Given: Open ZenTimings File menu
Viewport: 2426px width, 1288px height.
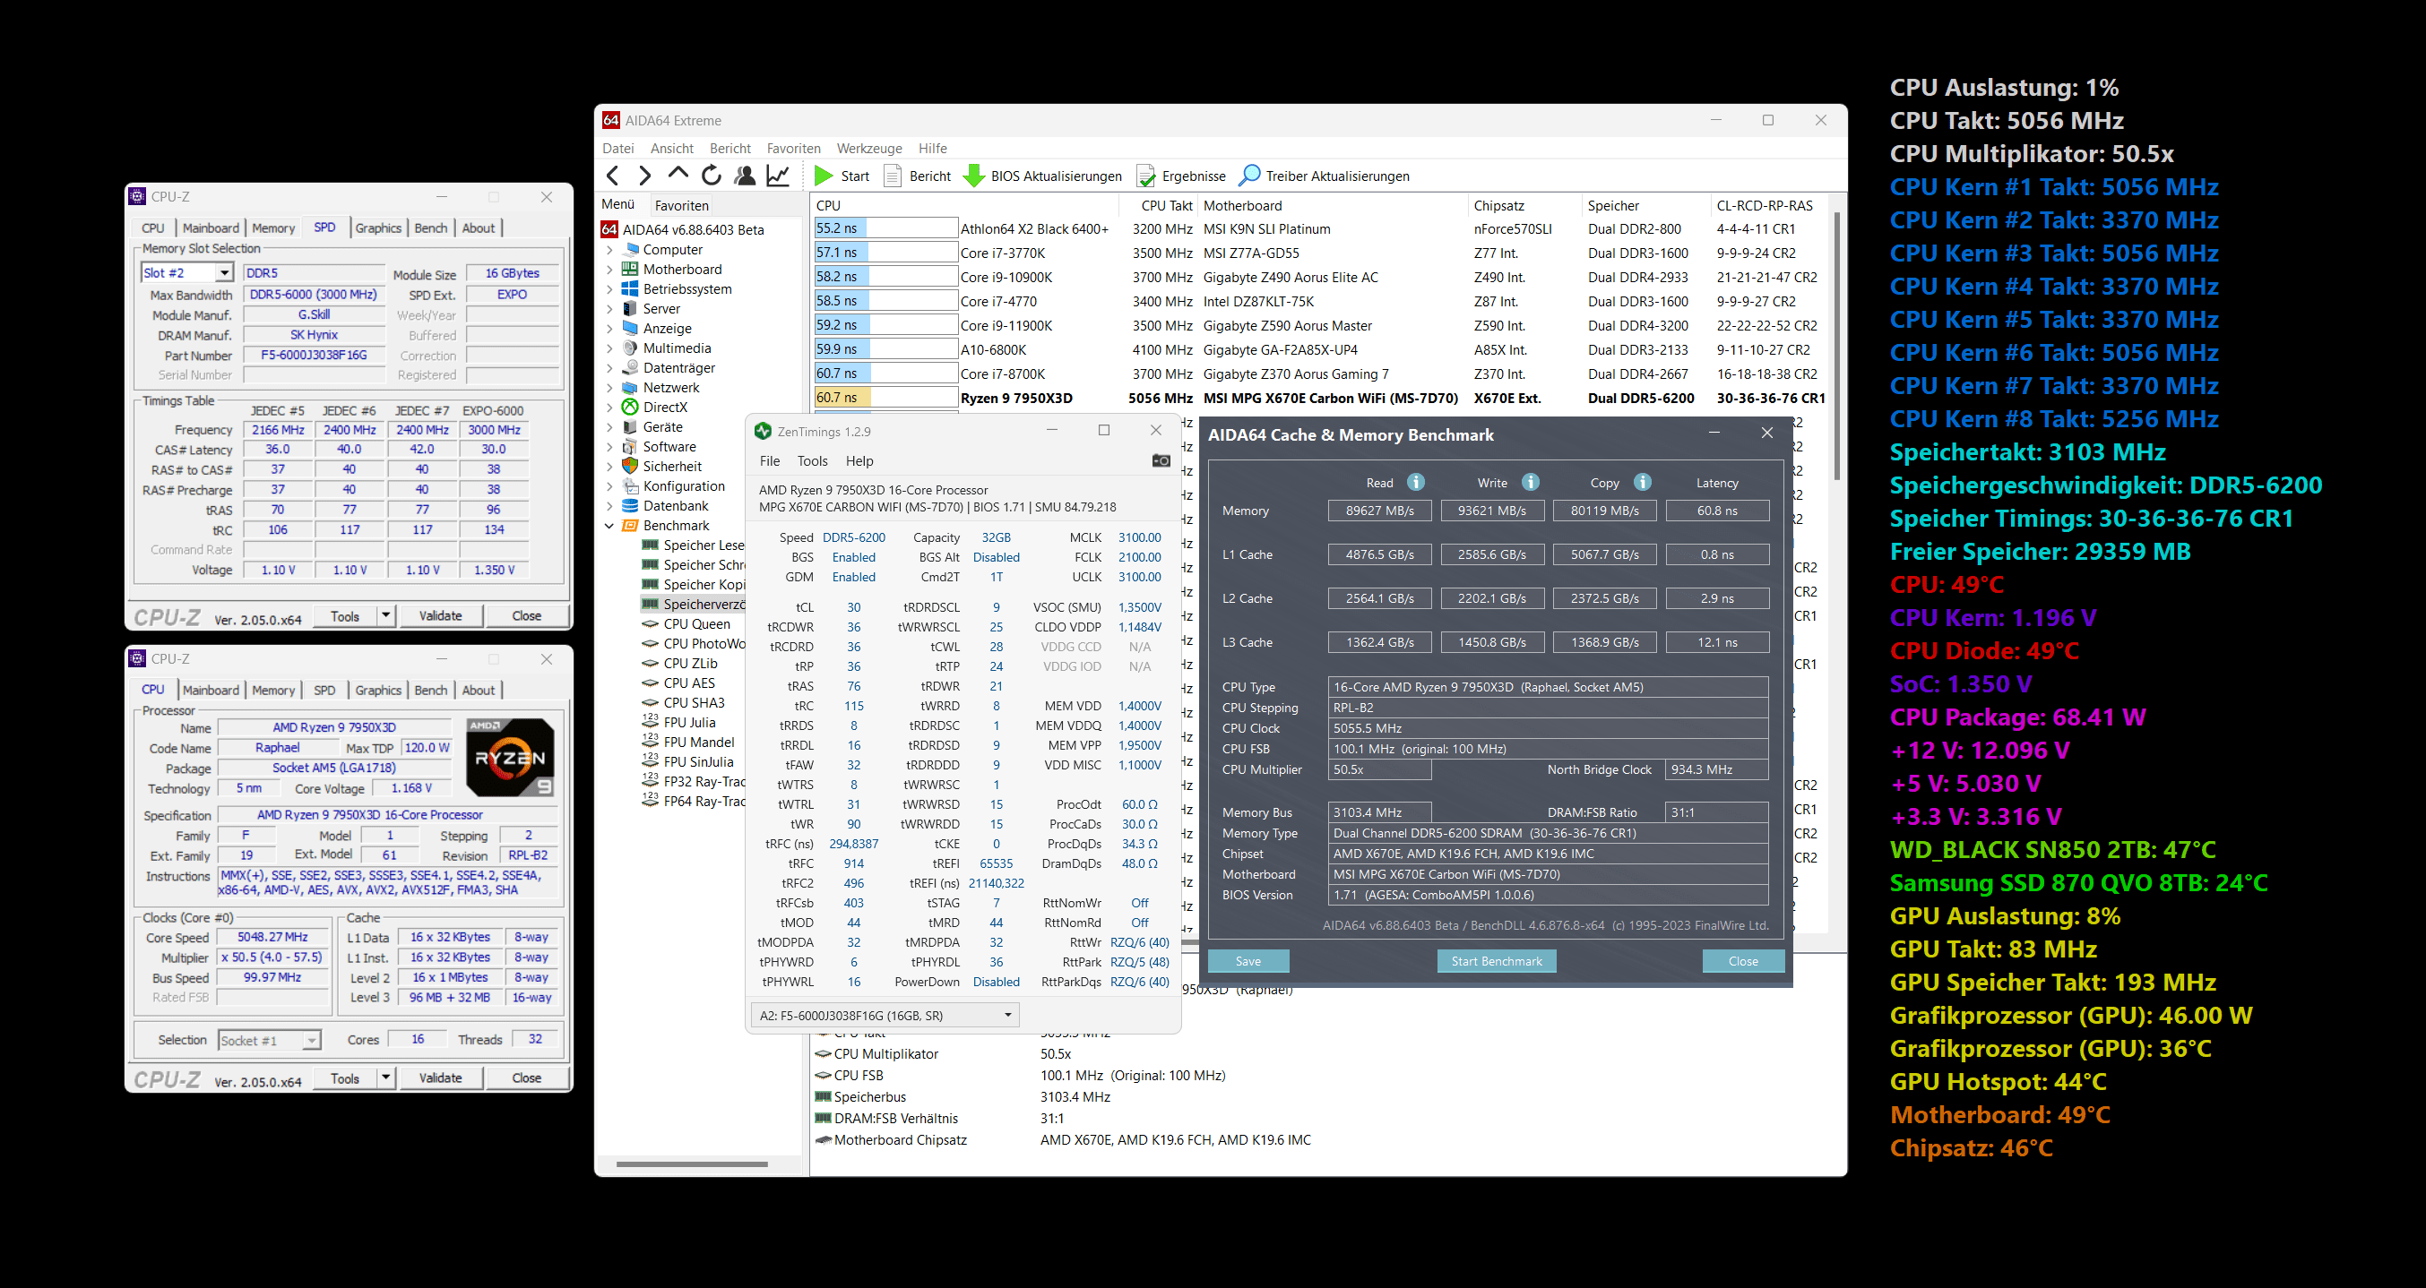Looking at the screenshot, I should (x=770, y=461).
